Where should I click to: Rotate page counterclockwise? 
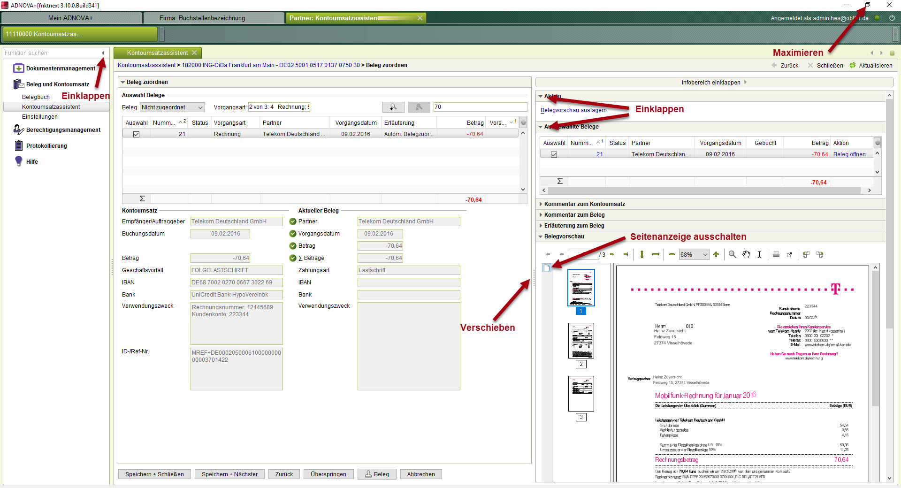[x=806, y=254]
